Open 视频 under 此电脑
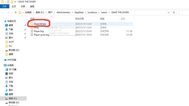The width and height of the screenshot is (189, 106). 11,74
